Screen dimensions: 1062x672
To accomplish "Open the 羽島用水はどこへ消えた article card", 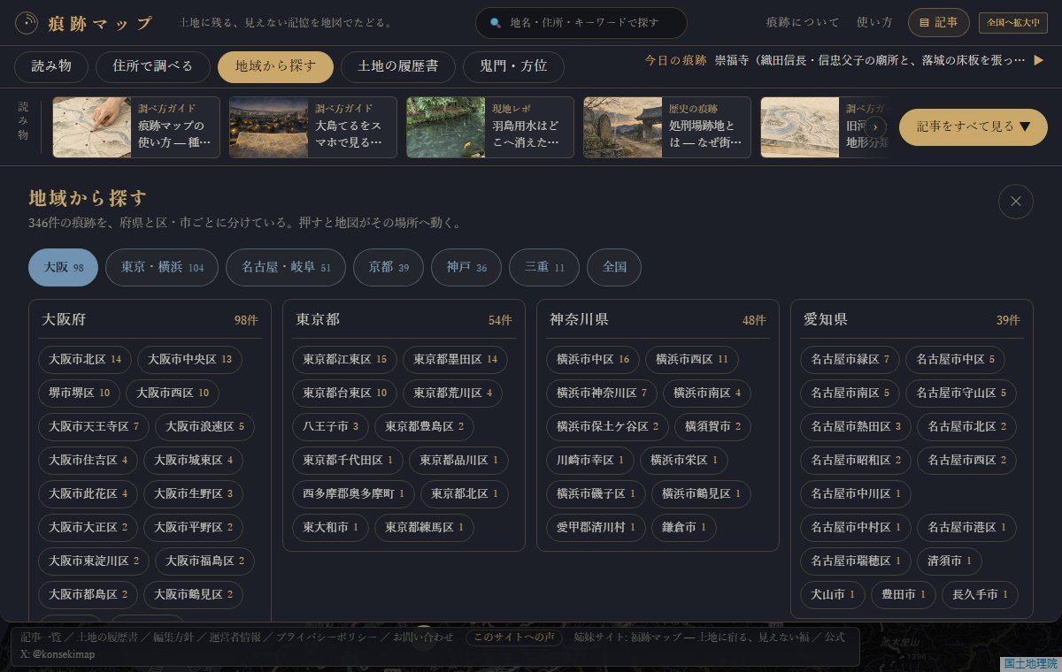I will [x=489, y=127].
